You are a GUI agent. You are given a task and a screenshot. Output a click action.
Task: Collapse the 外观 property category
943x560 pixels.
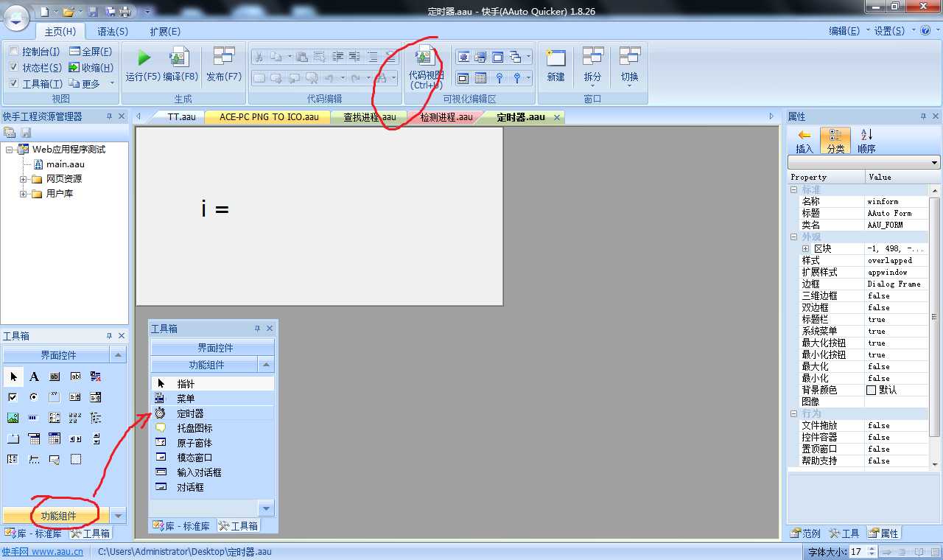click(x=793, y=237)
